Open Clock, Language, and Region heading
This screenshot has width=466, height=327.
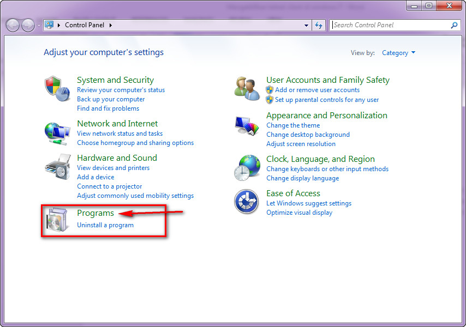coord(320,159)
